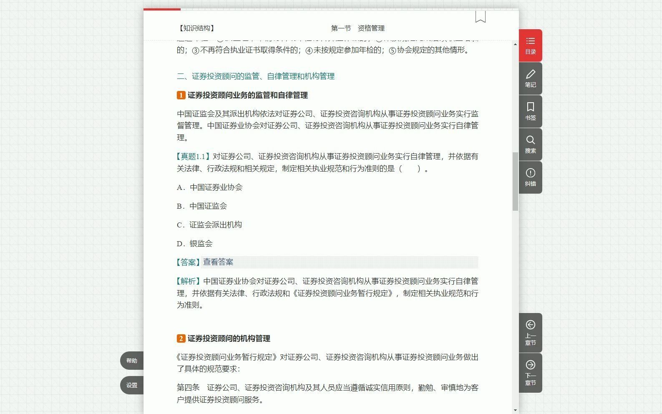Open the 帮助 help button

132,361
